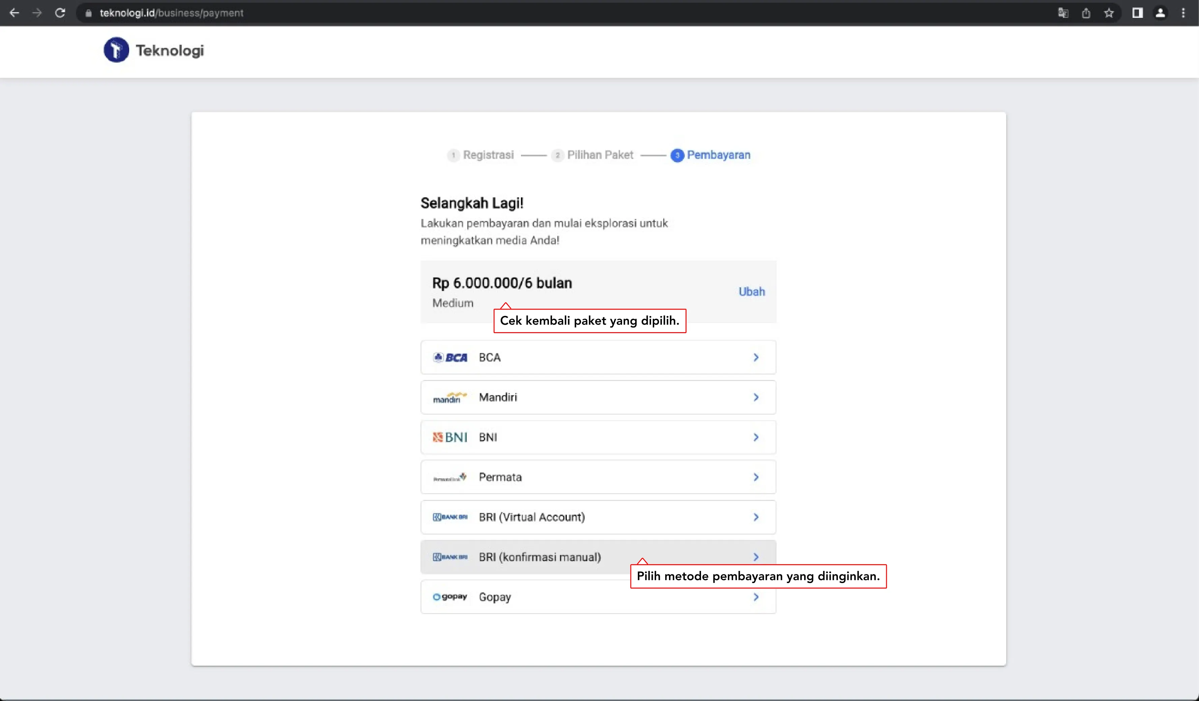Viewport: 1199px width, 701px height.
Task: Expand BNI option chevron
Action: click(756, 437)
